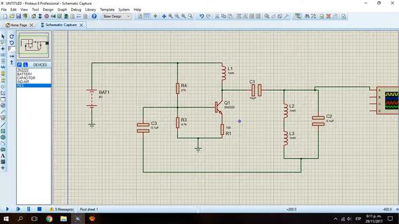Open File Explorer from the taskbar
The image size is (399, 224).
tap(64, 218)
